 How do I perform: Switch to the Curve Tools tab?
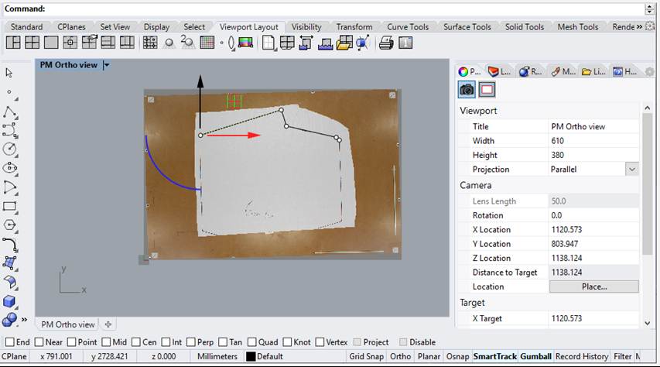click(x=408, y=27)
